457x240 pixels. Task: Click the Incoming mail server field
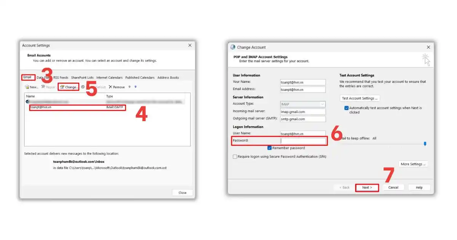pos(303,112)
